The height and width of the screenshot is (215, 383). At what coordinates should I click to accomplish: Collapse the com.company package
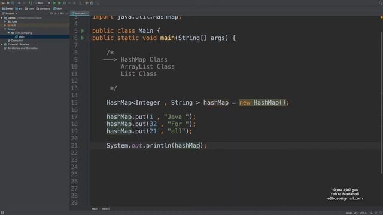pos(9,33)
